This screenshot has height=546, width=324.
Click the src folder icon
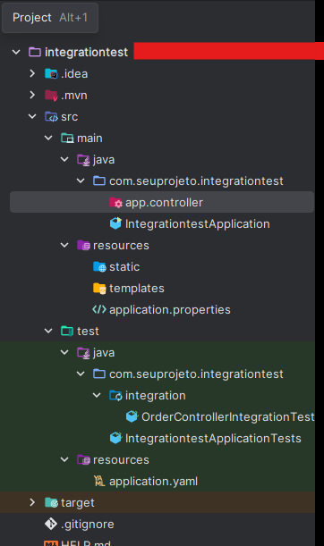pyautogui.click(x=51, y=117)
